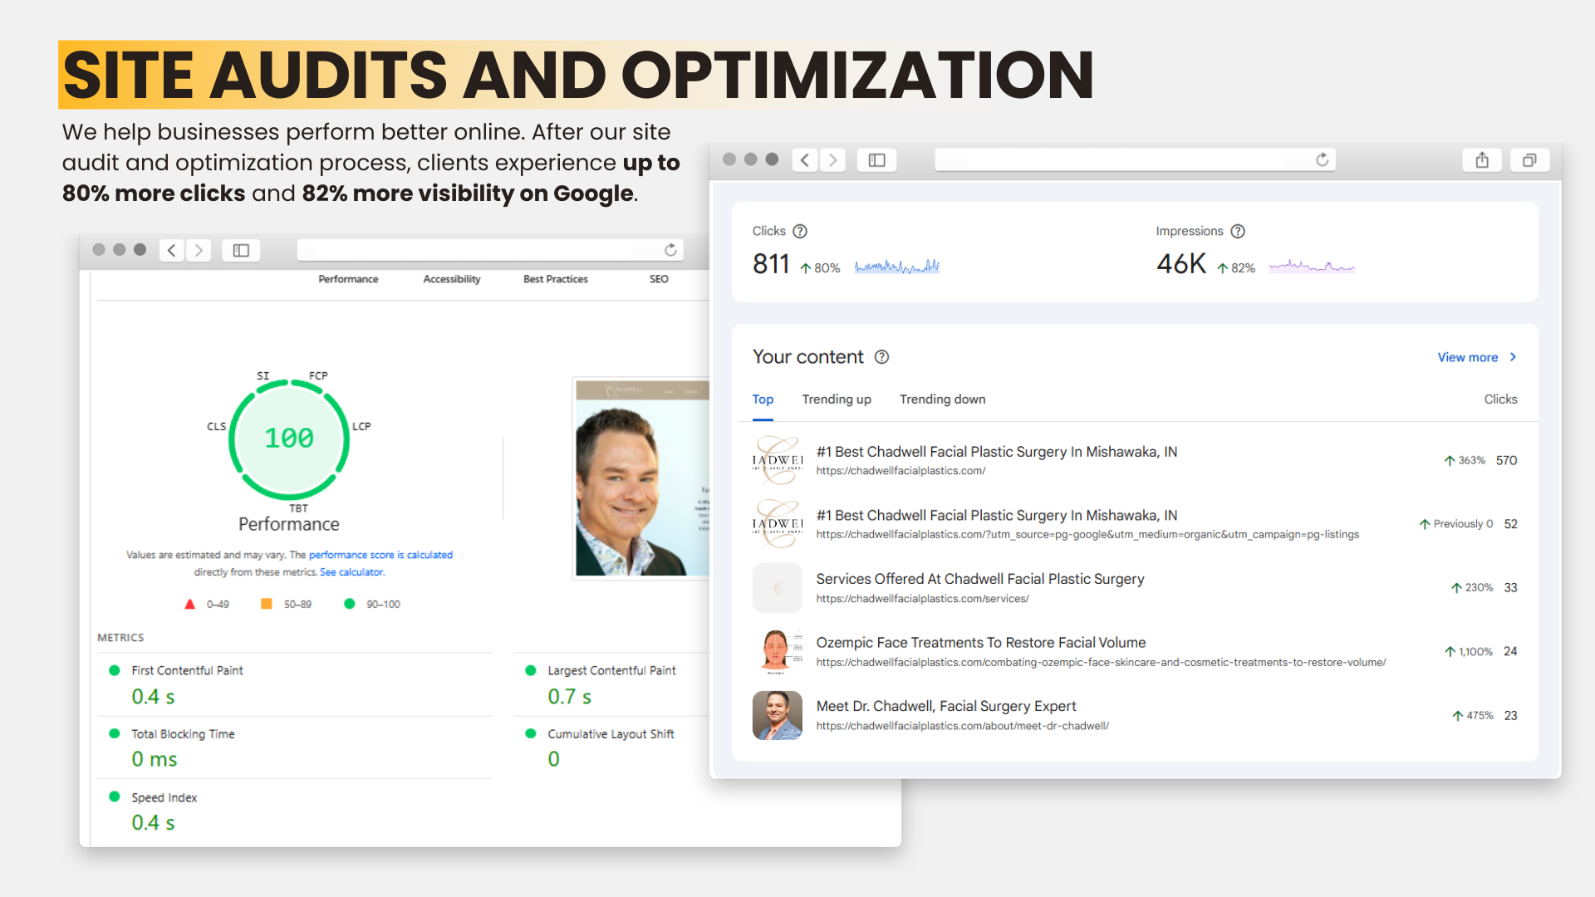Click the orange square 50–89 legend marker
This screenshot has width=1595, height=897.
tap(267, 604)
